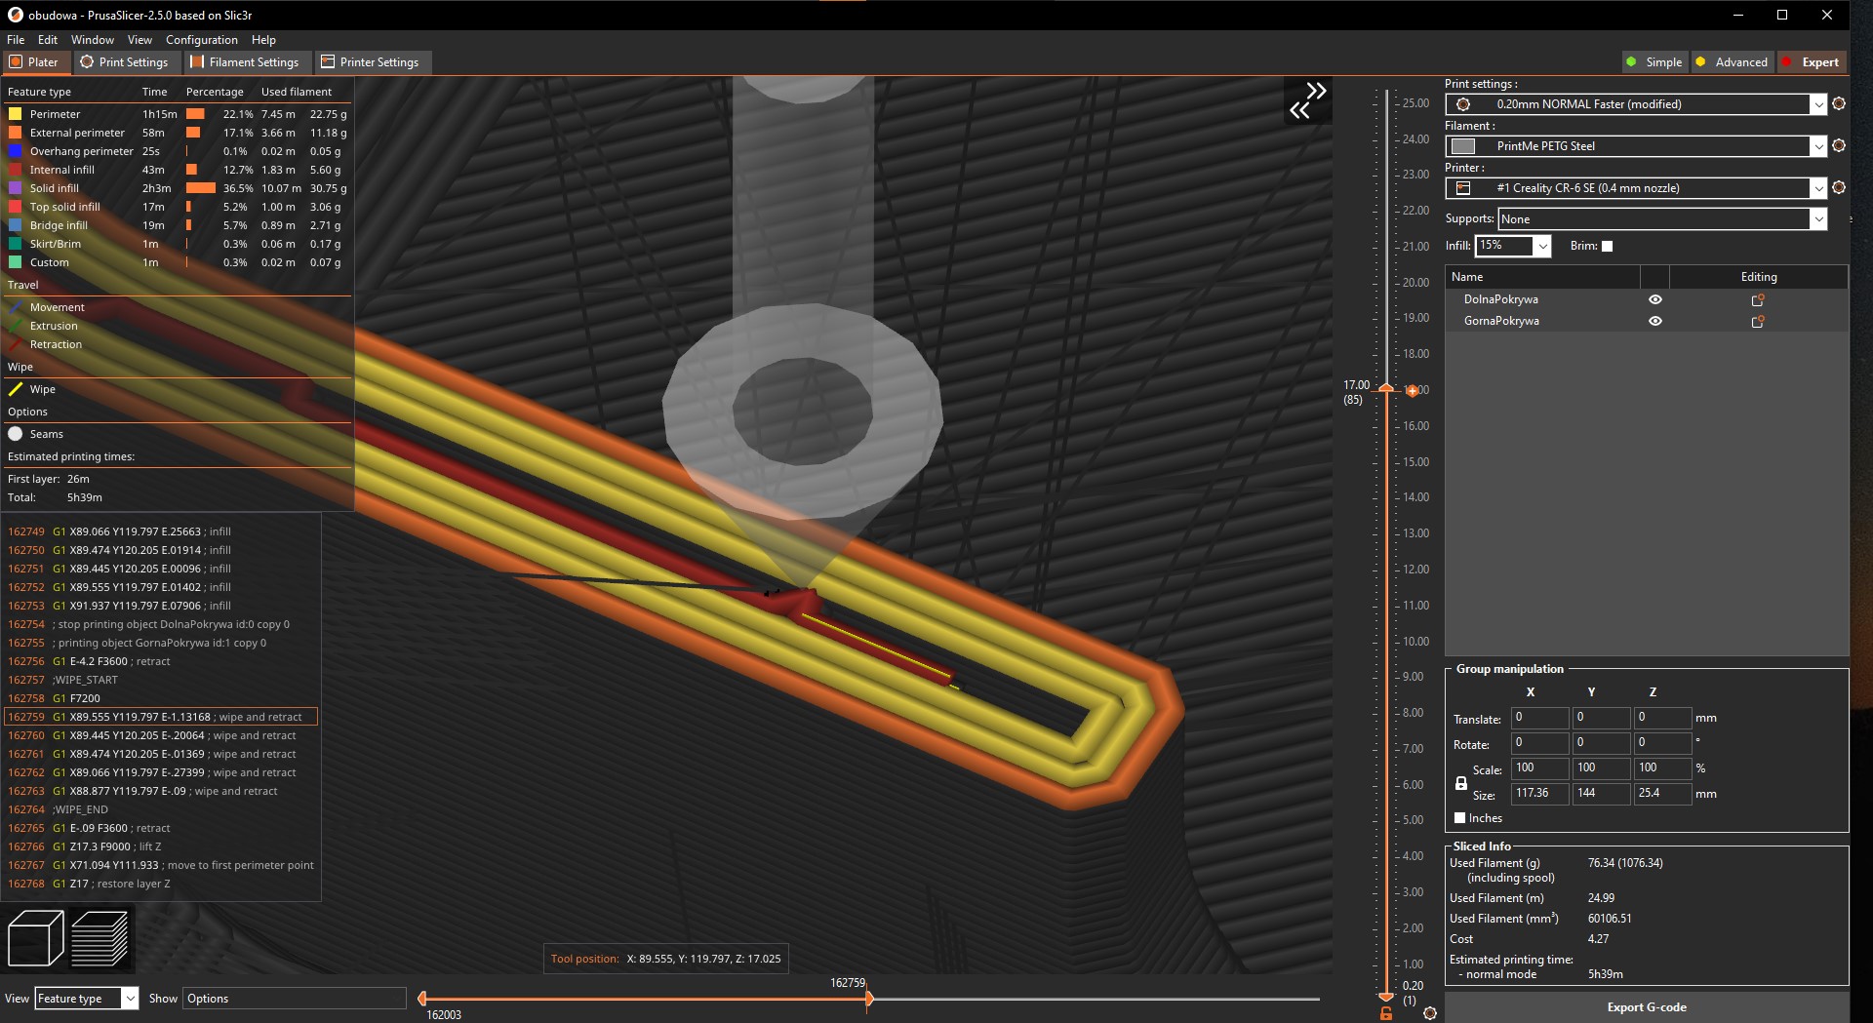Open the Infill percentage dropdown

tap(1542, 246)
